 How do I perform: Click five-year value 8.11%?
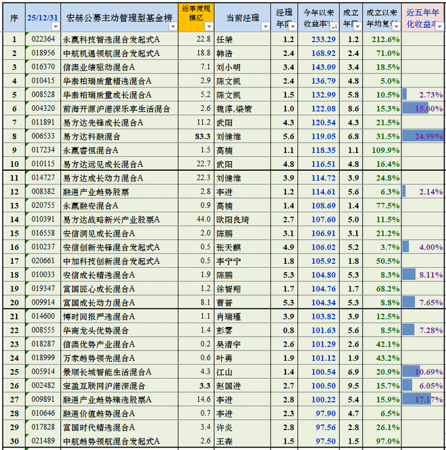(431, 275)
